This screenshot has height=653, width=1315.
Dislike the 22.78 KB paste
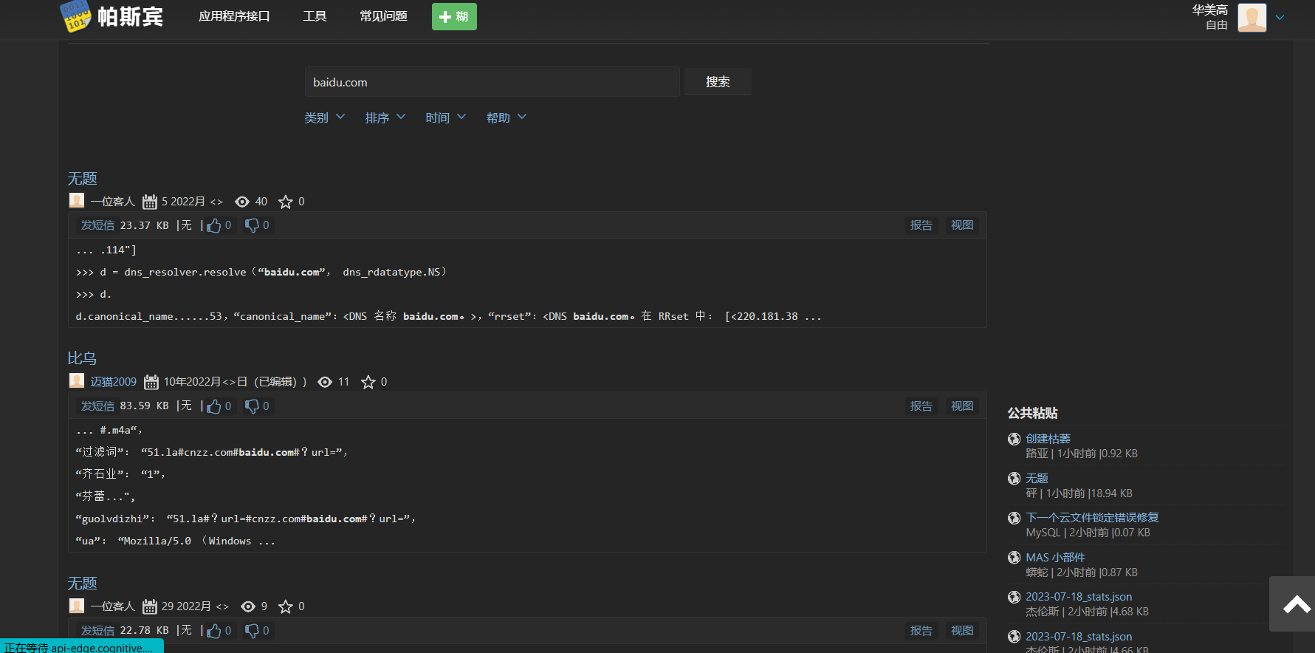tap(253, 631)
